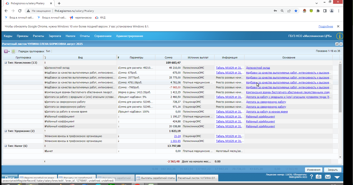
Task: Click the password key icon in the address bar
Action: [275, 11]
